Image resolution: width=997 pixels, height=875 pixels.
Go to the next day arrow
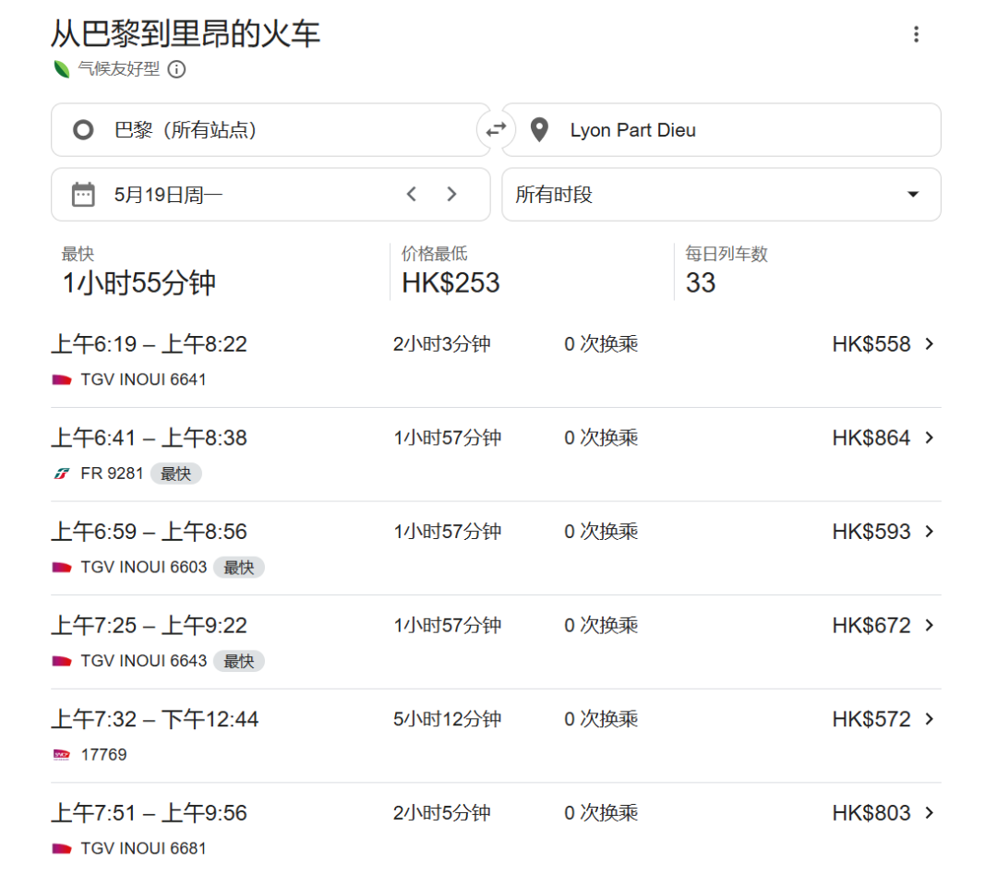click(451, 195)
